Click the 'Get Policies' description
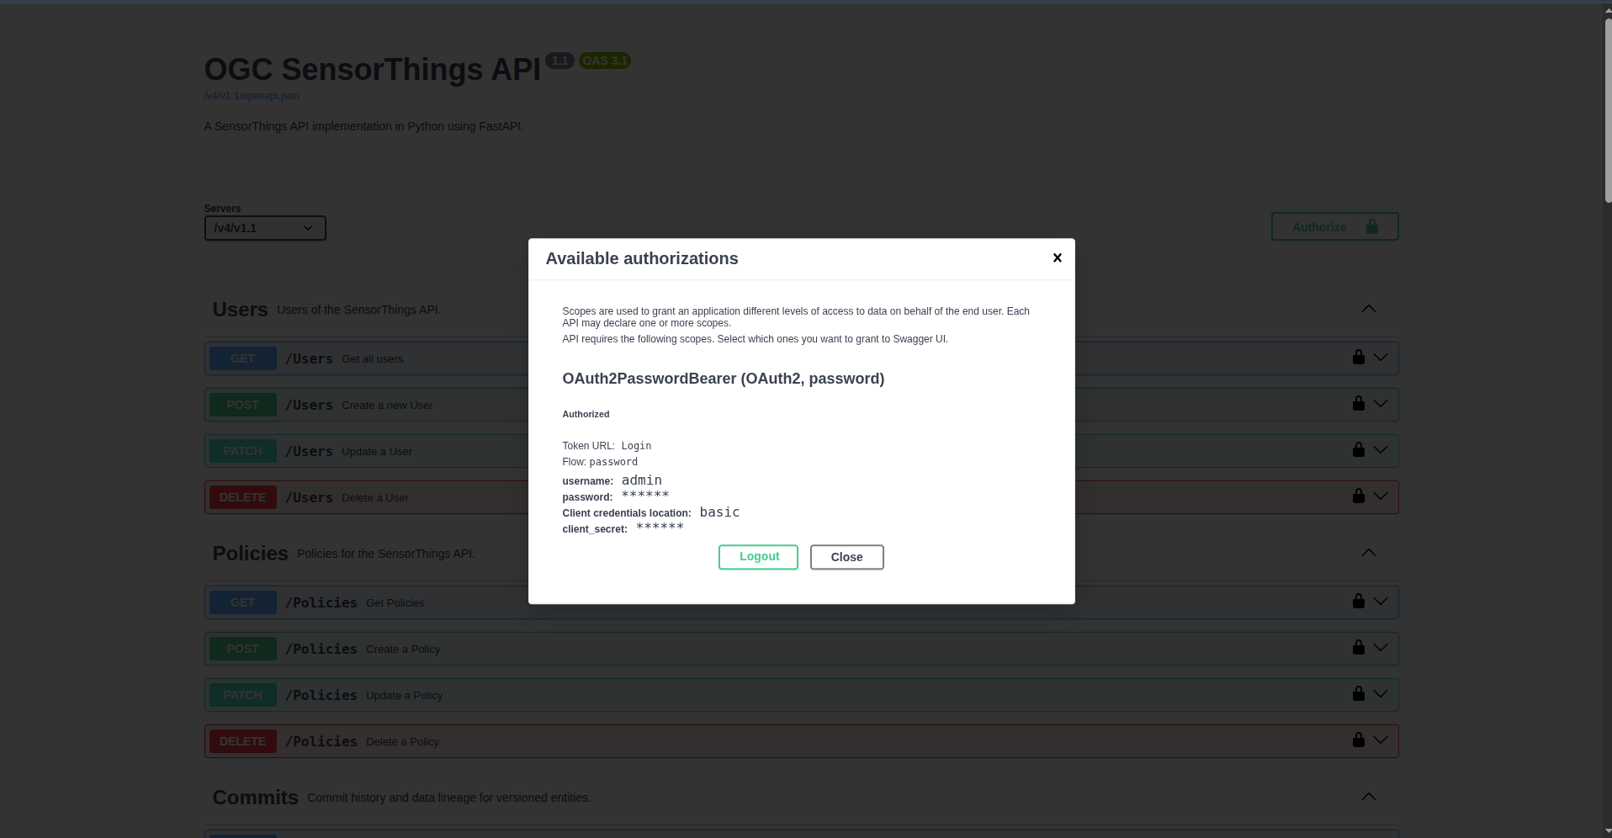Viewport: 1612px width, 838px height. pos(395,603)
